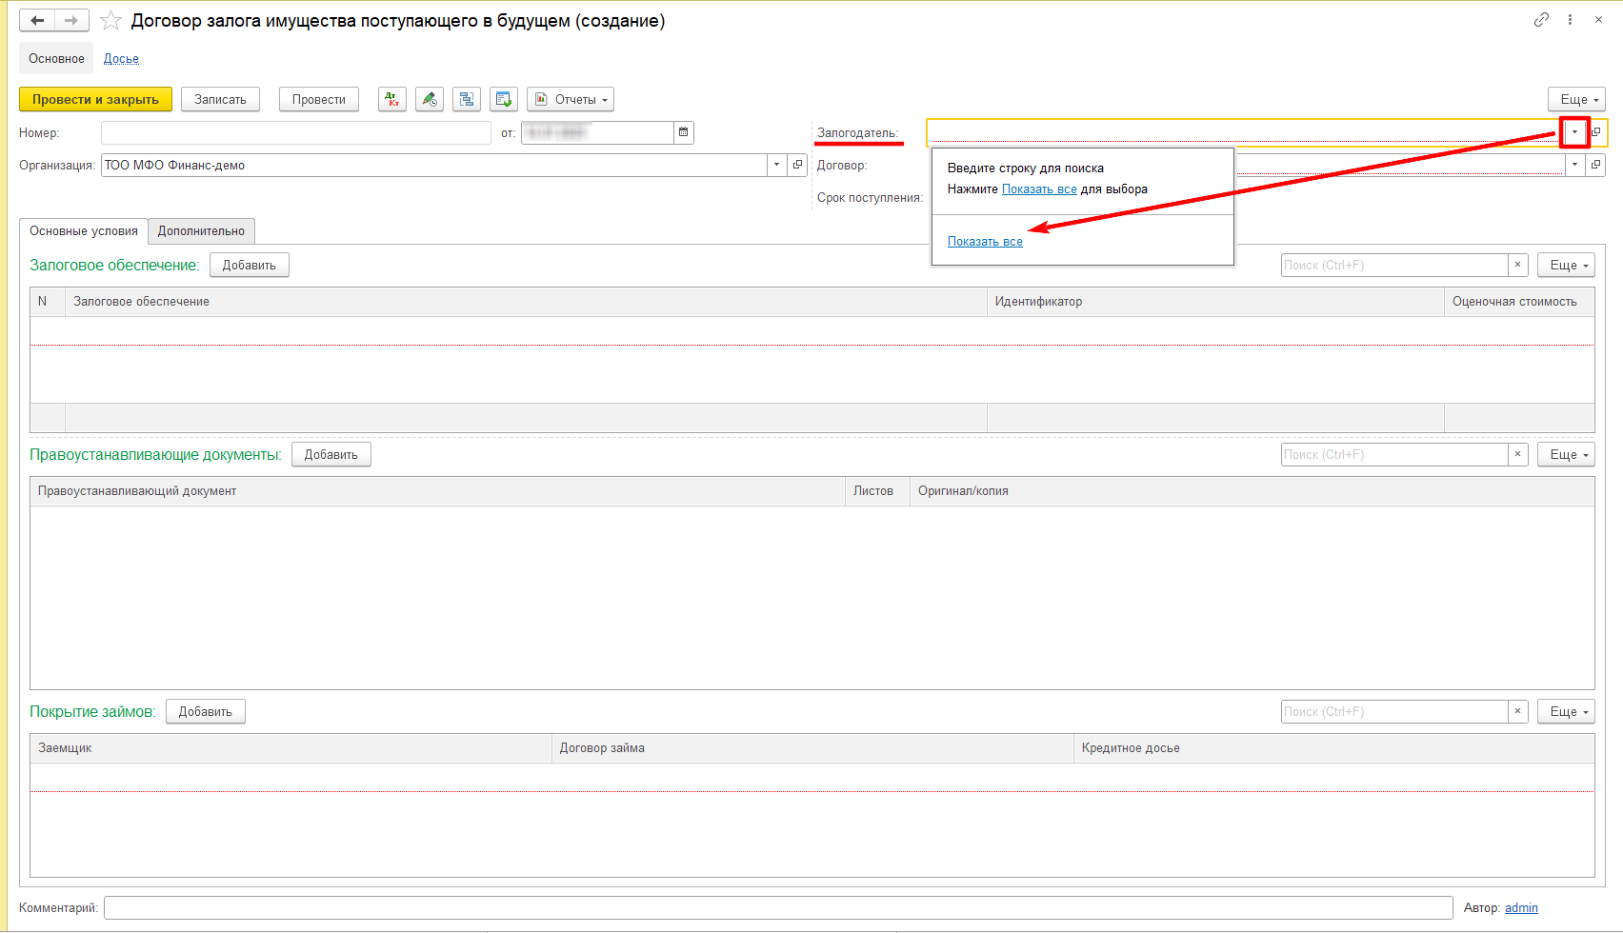This screenshot has width=1623, height=933.
Task: Focus the Номер input field
Action: click(x=296, y=132)
